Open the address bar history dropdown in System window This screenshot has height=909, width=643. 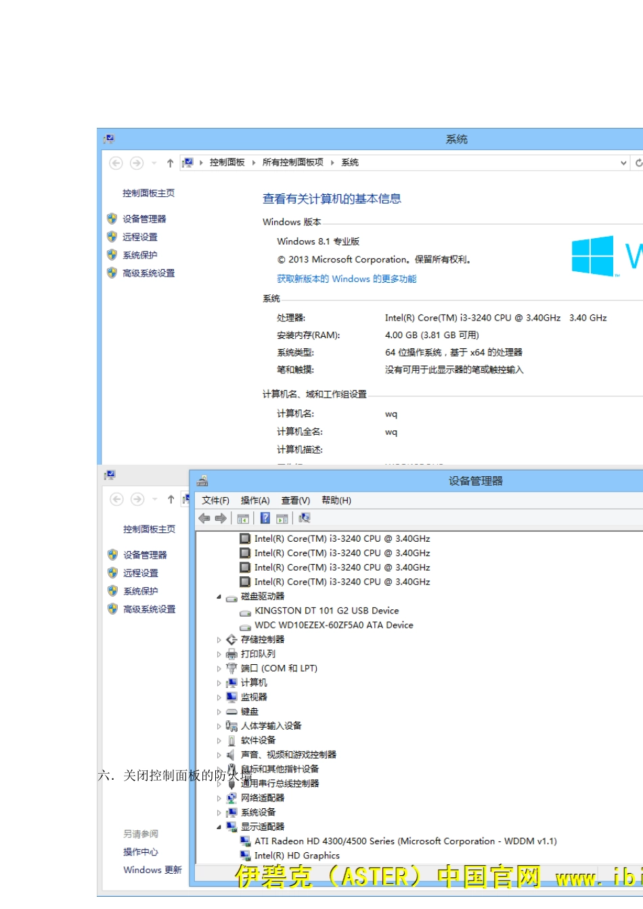(x=623, y=163)
